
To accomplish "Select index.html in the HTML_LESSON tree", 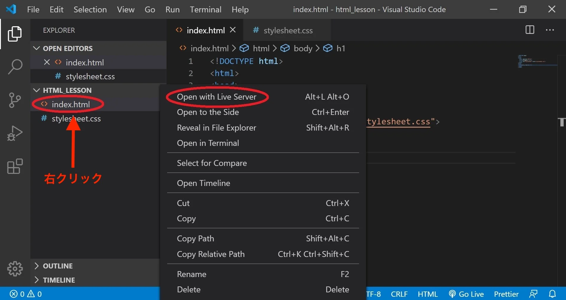I will (x=71, y=104).
